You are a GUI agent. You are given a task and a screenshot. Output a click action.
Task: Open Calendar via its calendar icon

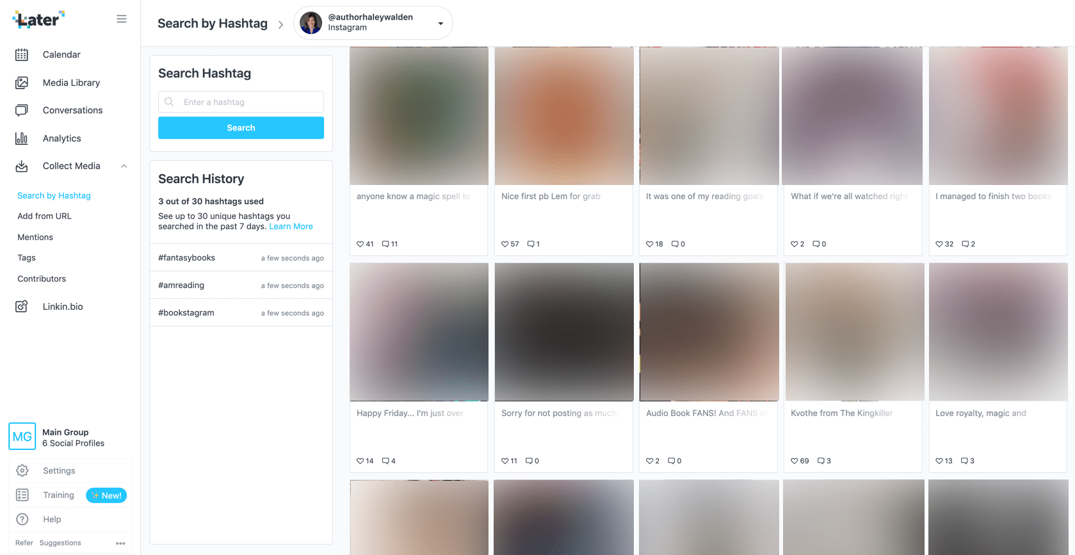coord(22,54)
